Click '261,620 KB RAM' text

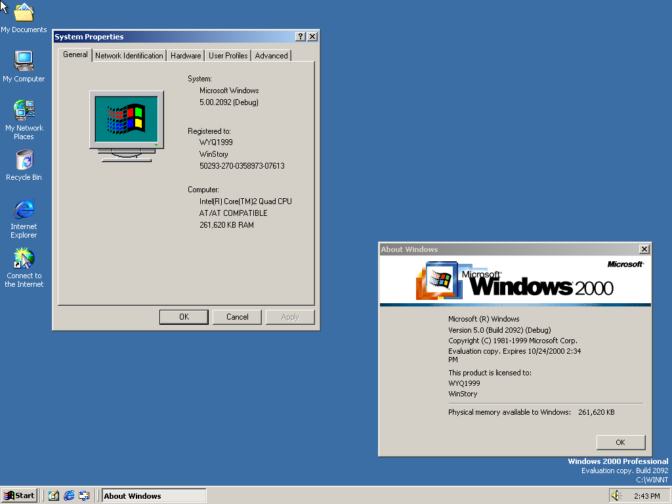226,224
